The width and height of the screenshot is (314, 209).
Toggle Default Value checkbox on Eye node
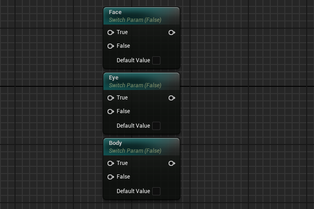point(156,126)
